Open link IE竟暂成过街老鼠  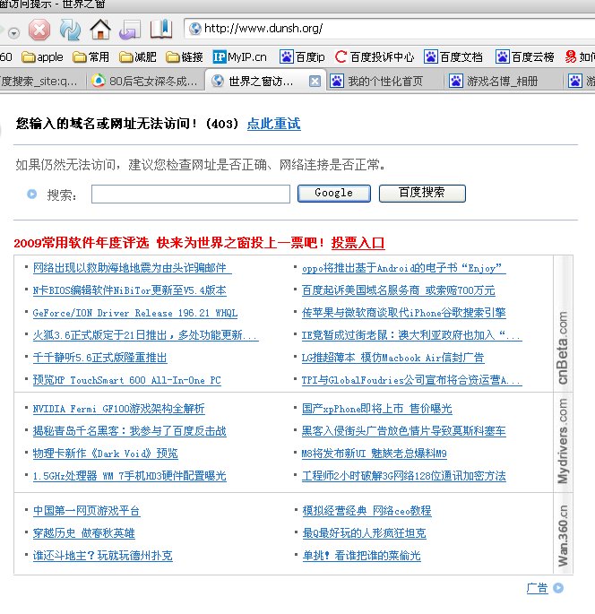(412, 335)
